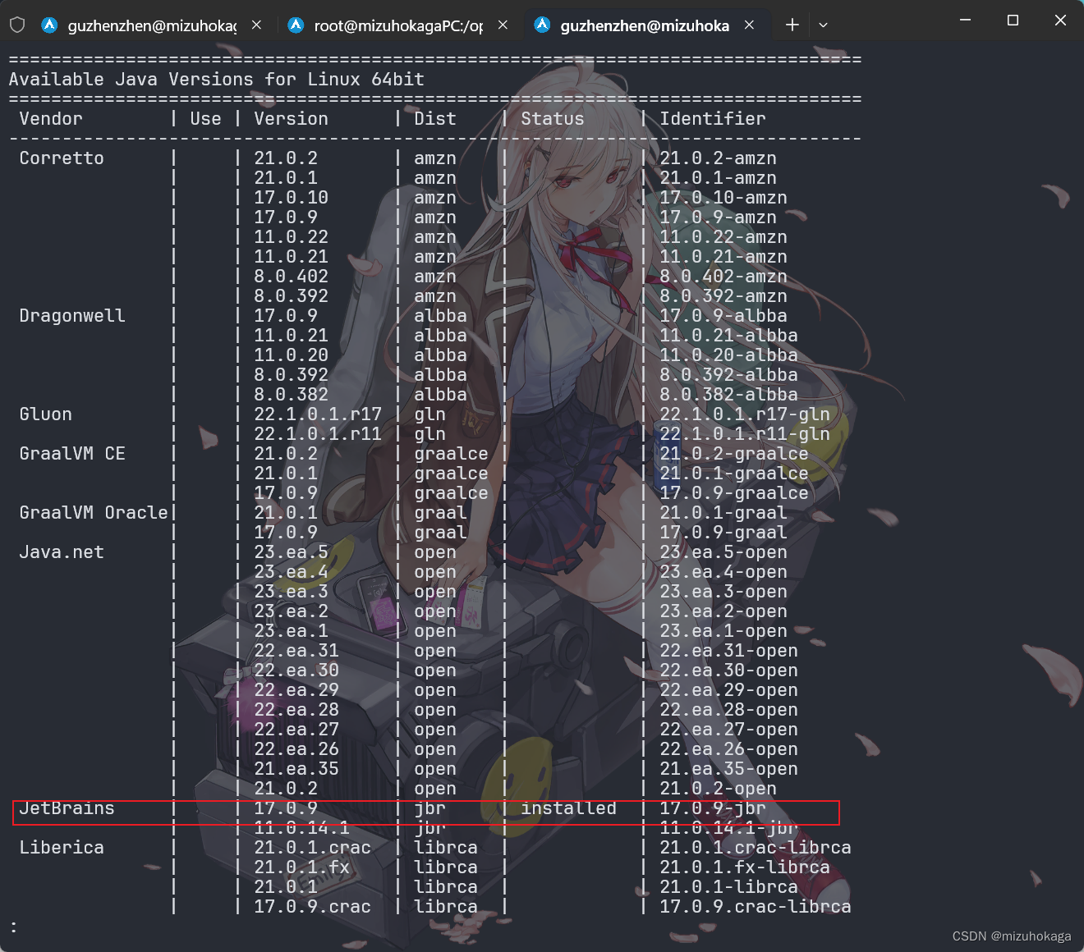Click Arch icon on root@mizuhokagaPC tab
1084x952 pixels.
[x=296, y=25]
